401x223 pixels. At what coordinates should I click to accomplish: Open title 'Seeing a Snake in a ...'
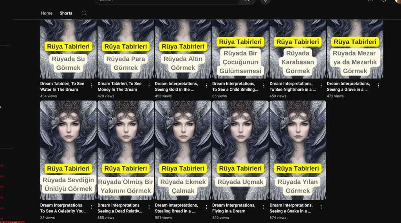[291, 208]
